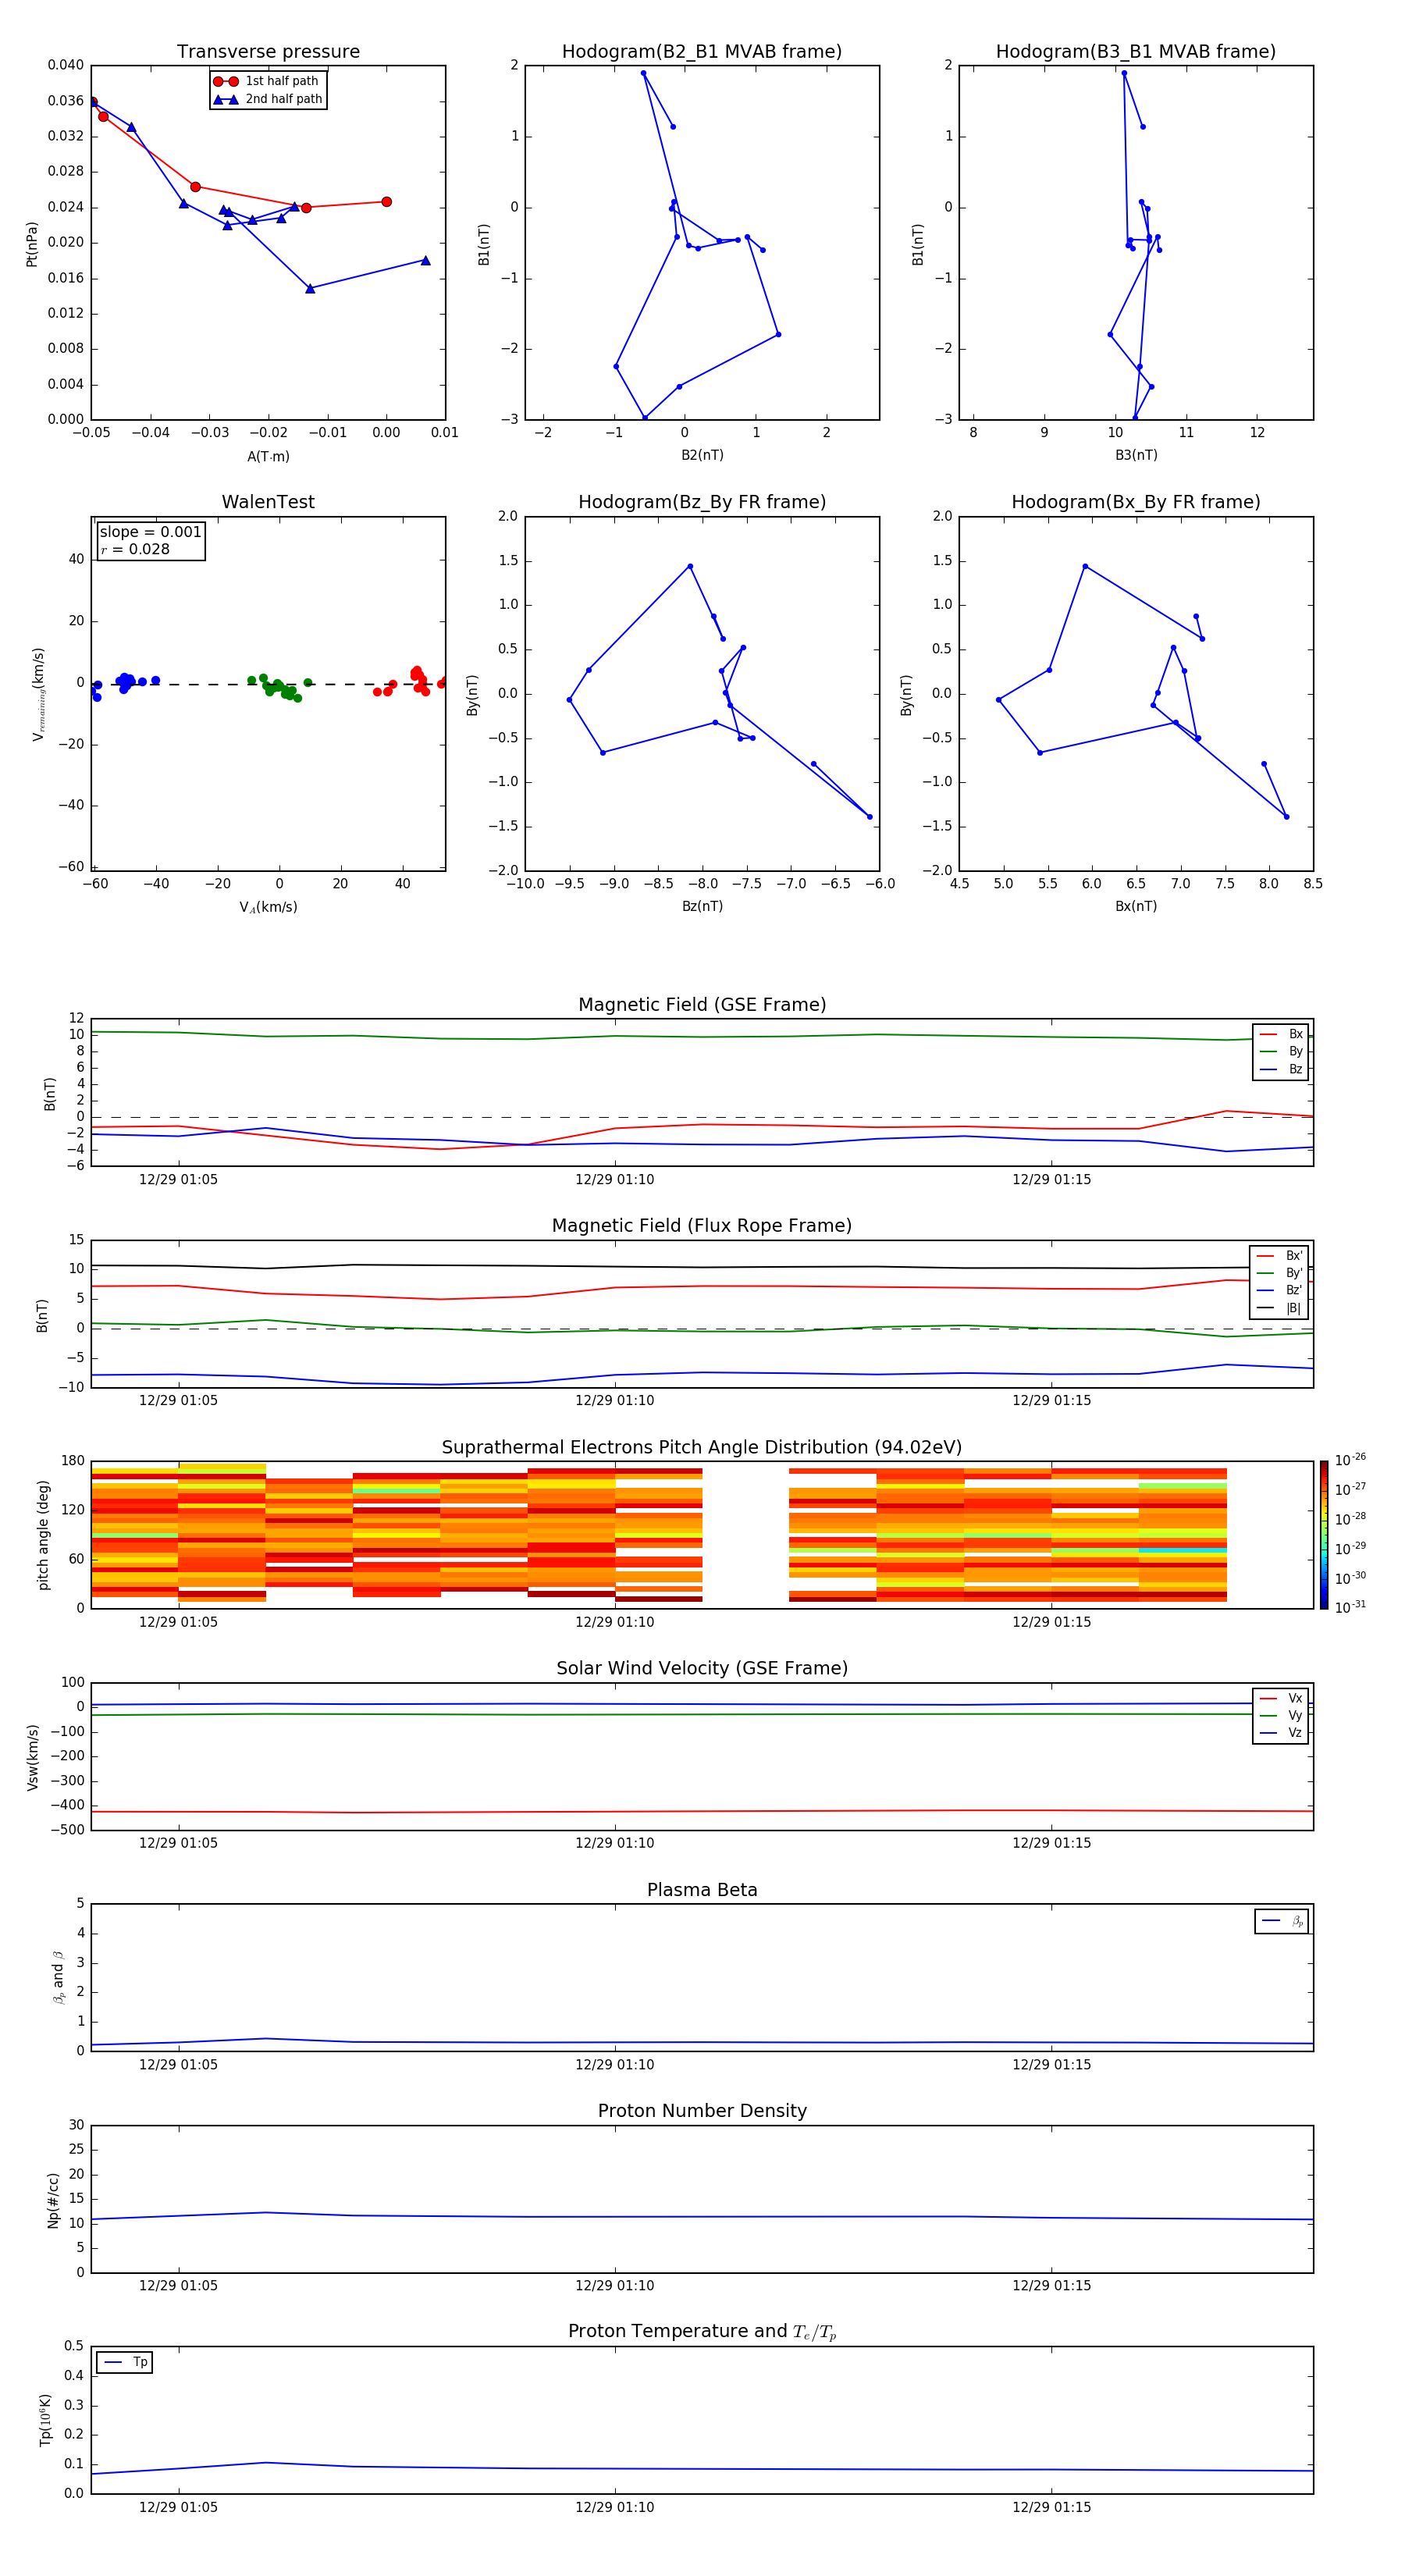The width and height of the screenshot is (1405, 2576).
Task: Click 'Magnetic Field (Flux Rope Frame)' title
Action: coord(702,1226)
